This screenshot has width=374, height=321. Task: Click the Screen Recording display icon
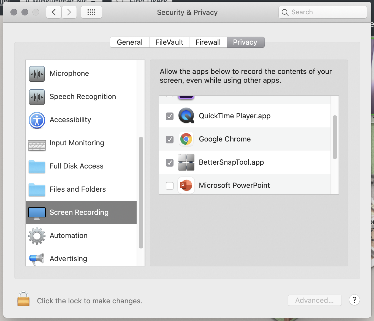[x=37, y=212]
